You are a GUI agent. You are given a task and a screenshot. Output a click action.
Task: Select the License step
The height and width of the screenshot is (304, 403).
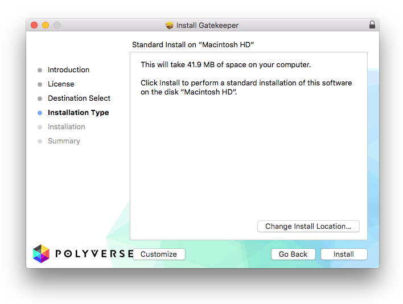coord(61,84)
